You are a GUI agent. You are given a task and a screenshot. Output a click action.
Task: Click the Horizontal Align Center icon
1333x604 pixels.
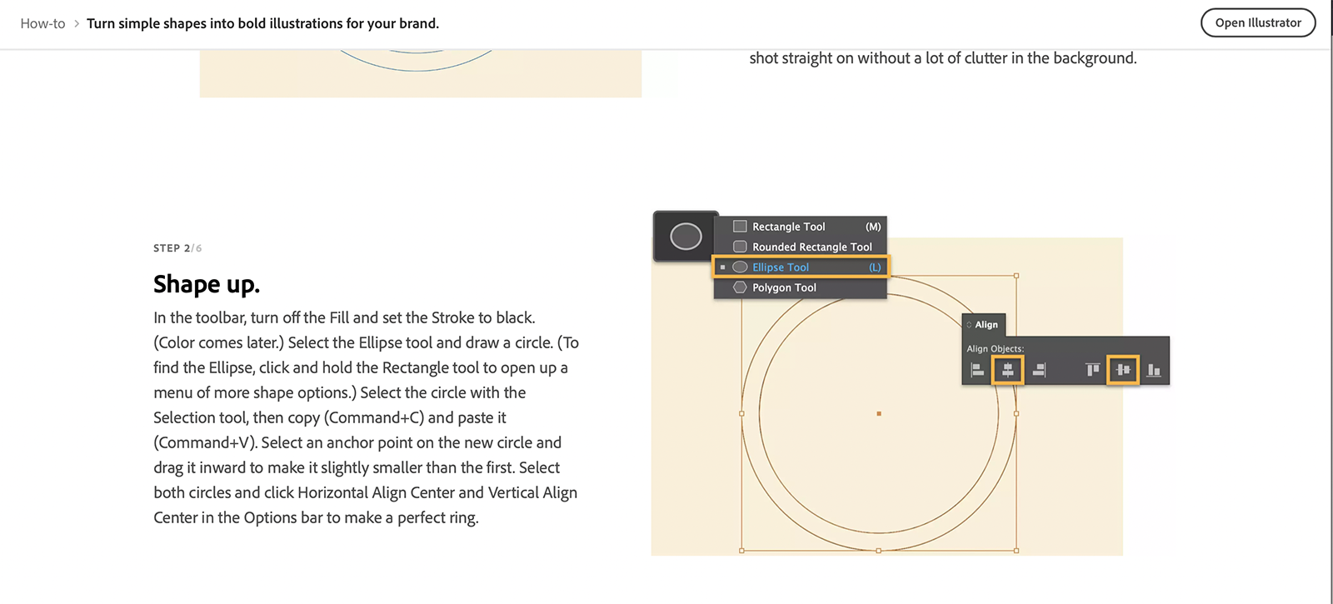tap(1008, 370)
